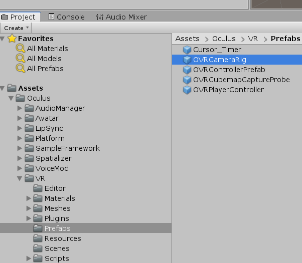Click the OVRControllerPrefab cube icon

187,70
